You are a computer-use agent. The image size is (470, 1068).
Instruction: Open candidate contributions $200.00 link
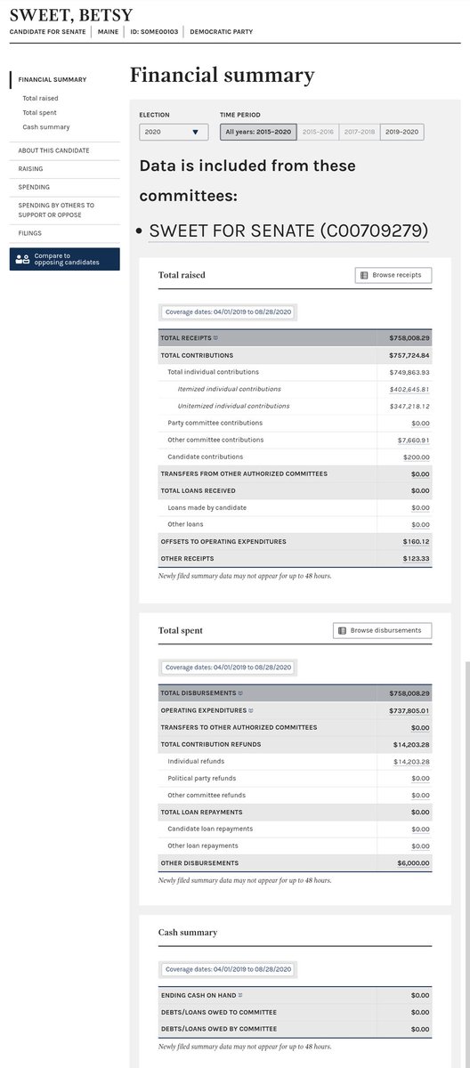416,457
